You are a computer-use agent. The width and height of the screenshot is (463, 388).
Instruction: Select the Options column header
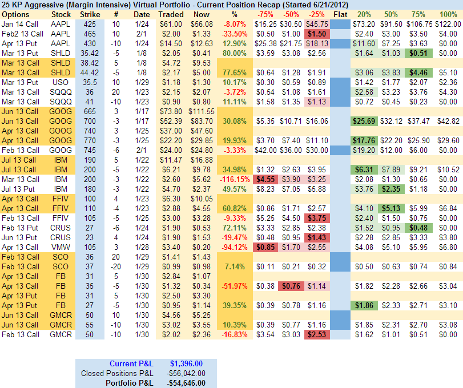click(x=16, y=14)
